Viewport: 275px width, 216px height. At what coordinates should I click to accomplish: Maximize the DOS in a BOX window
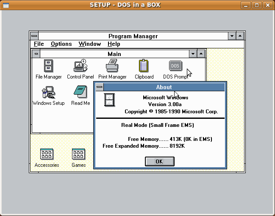257,5
